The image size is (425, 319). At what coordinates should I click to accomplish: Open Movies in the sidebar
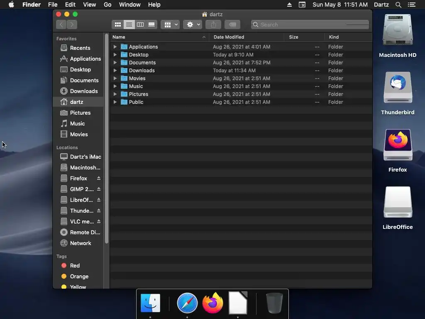coord(78,135)
